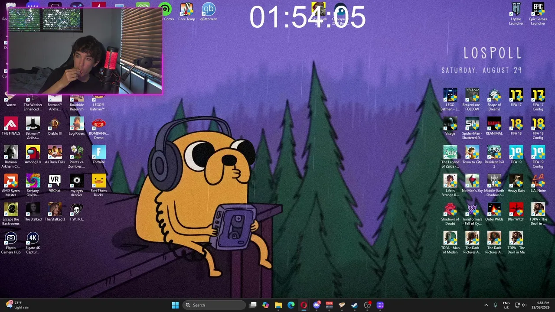
Task: Launch the Fortnite desktop icon
Action: click(98, 155)
